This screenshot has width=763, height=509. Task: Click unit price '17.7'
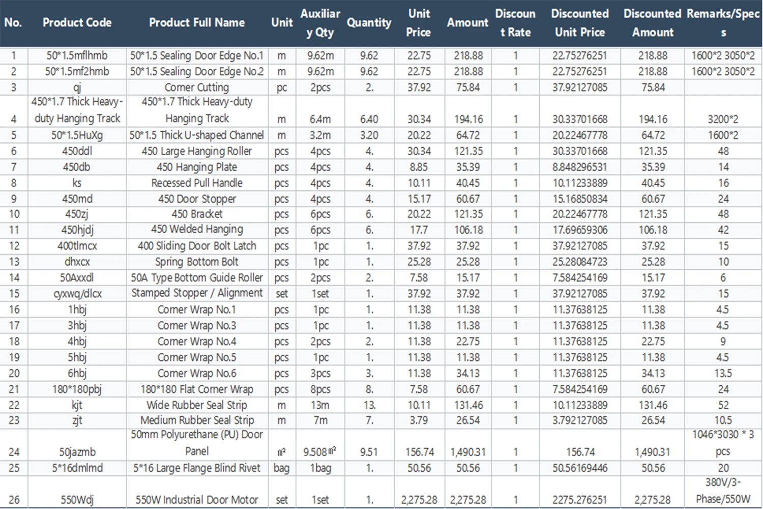[x=419, y=230]
